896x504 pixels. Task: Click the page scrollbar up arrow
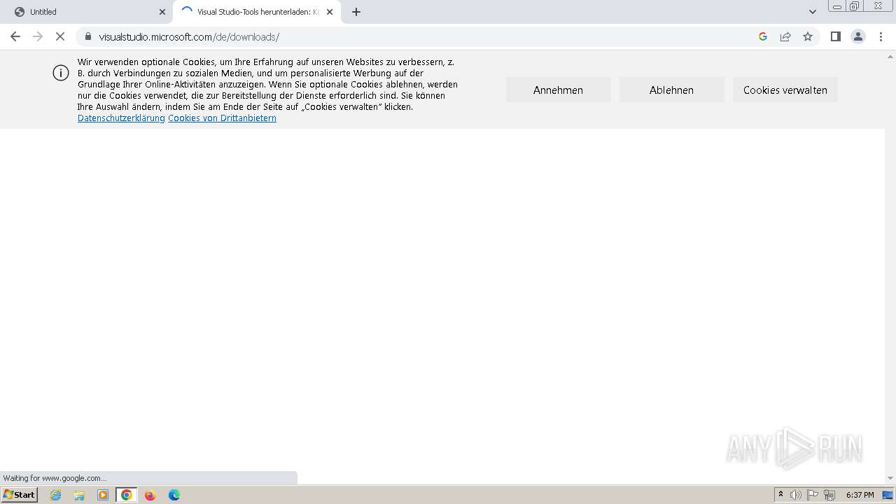[x=890, y=55]
